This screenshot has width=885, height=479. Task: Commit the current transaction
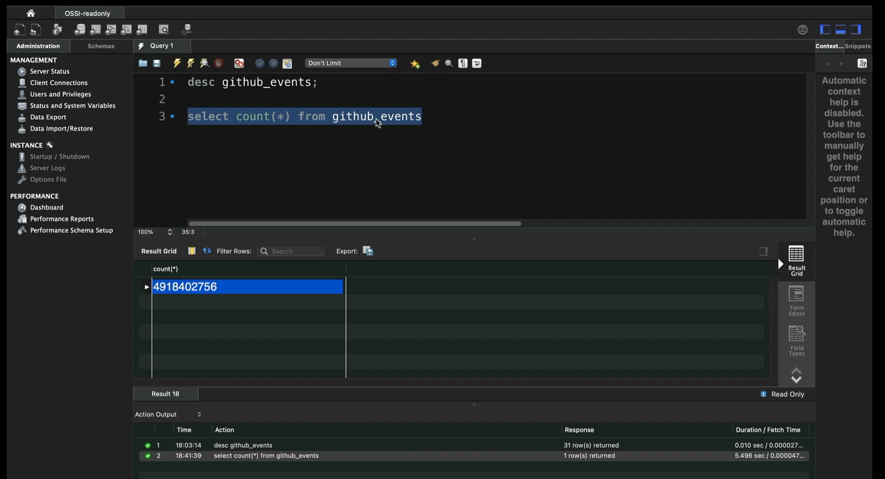(x=259, y=63)
